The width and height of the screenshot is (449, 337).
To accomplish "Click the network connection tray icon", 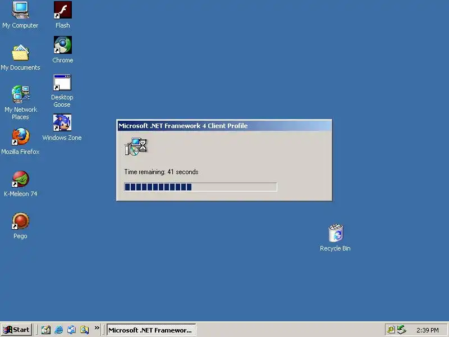I will point(402,330).
